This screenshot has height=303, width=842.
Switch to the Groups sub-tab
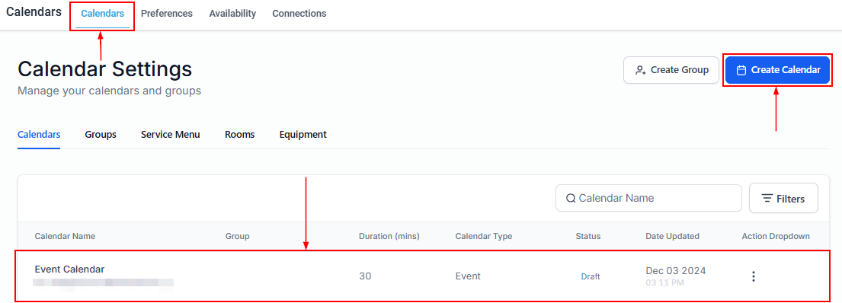click(x=101, y=135)
